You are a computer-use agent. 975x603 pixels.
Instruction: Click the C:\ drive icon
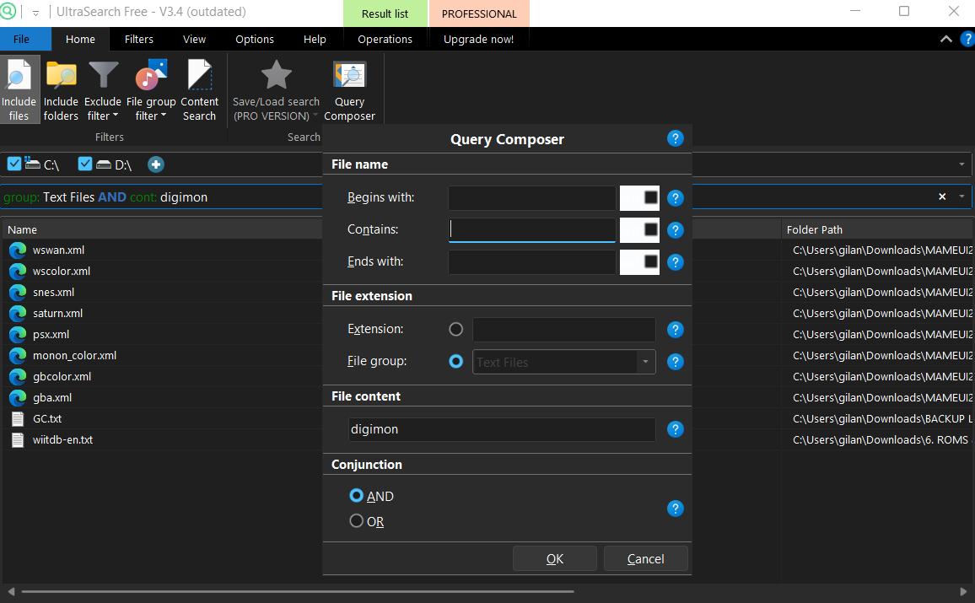pyautogui.click(x=32, y=163)
